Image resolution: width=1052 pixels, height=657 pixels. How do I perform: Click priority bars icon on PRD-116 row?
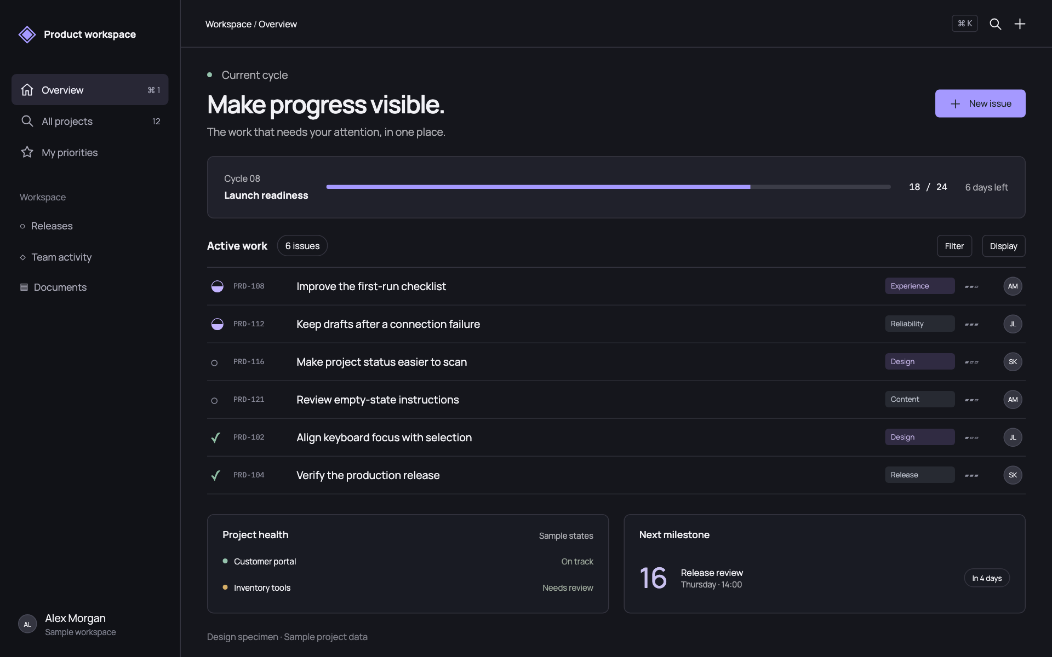(971, 362)
